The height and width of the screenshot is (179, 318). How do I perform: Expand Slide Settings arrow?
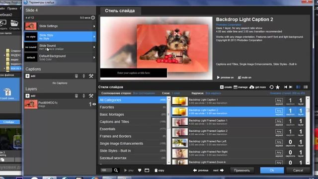tap(94, 26)
